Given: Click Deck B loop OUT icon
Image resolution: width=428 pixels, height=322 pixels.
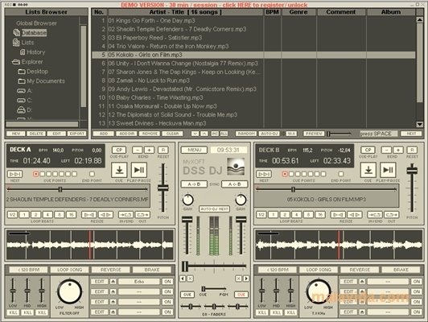Looking at the screenshot, I should pyautogui.click(x=391, y=215).
